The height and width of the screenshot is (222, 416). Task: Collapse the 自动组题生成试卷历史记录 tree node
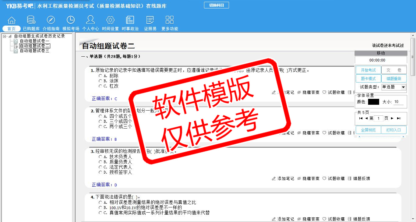[x=5, y=36]
